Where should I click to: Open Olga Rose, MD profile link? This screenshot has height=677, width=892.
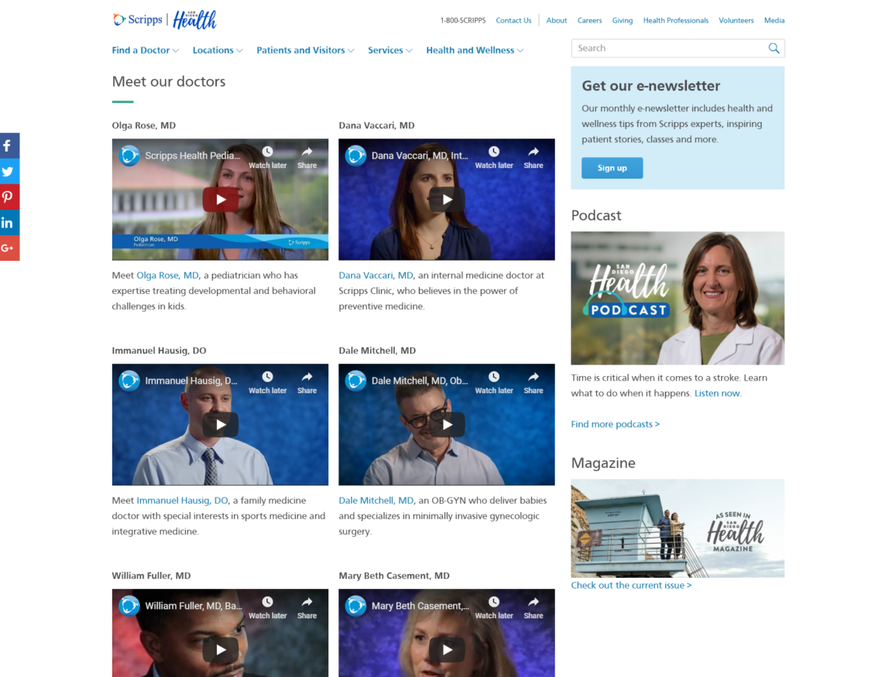click(x=168, y=275)
